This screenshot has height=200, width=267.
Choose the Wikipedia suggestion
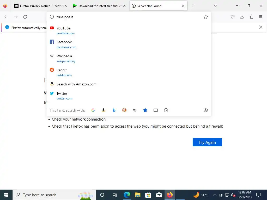(x=129, y=59)
